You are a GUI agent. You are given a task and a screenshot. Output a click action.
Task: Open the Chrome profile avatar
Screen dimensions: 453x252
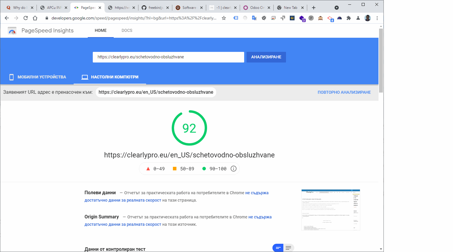click(368, 18)
